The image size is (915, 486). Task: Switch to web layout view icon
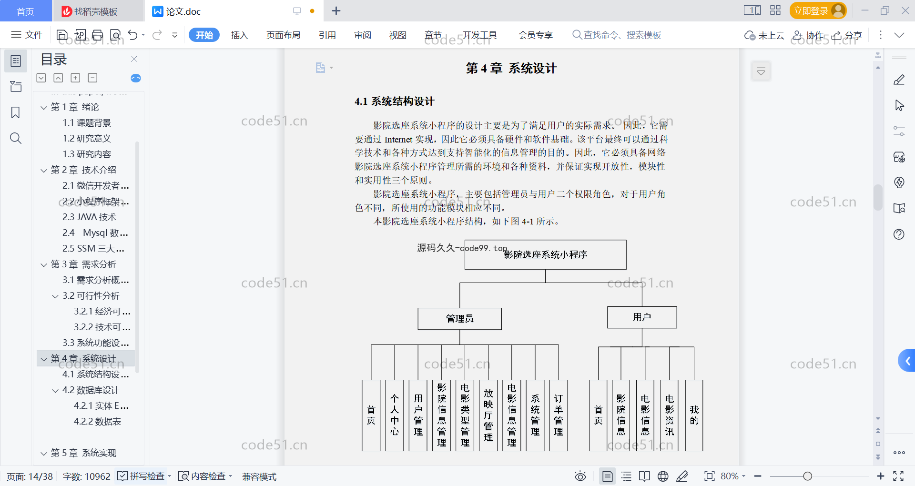pos(663,476)
